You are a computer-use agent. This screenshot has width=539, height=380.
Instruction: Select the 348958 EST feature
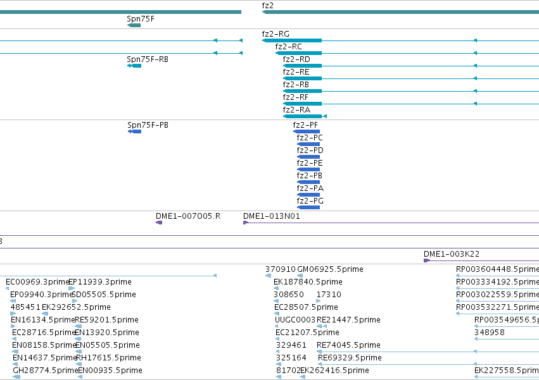pyautogui.click(x=507, y=339)
